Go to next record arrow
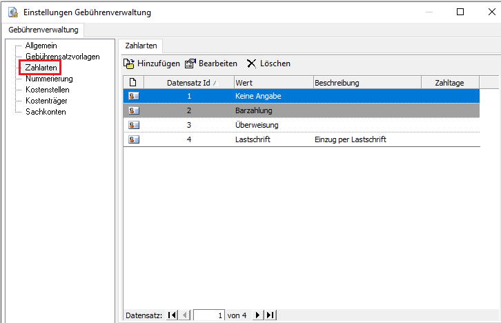Image resolution: width=501 pixels, height=323 pixels. (x=258, y=315)
